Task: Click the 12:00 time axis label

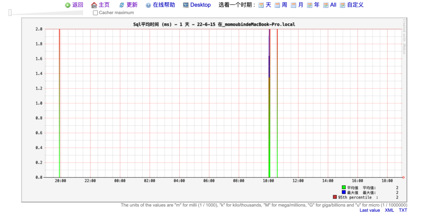Action: click(x=298, y=181)
